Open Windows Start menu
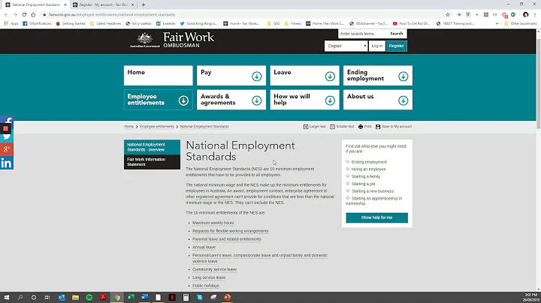Screen dimensions: 541x303 click(7, 297)
